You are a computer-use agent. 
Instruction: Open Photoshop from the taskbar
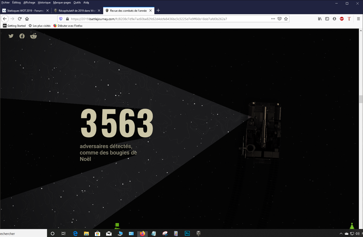coord(187,233)
